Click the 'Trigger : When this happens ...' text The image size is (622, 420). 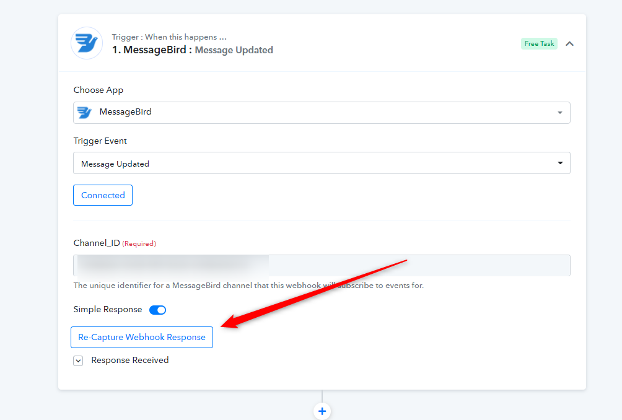pos(169,37)
